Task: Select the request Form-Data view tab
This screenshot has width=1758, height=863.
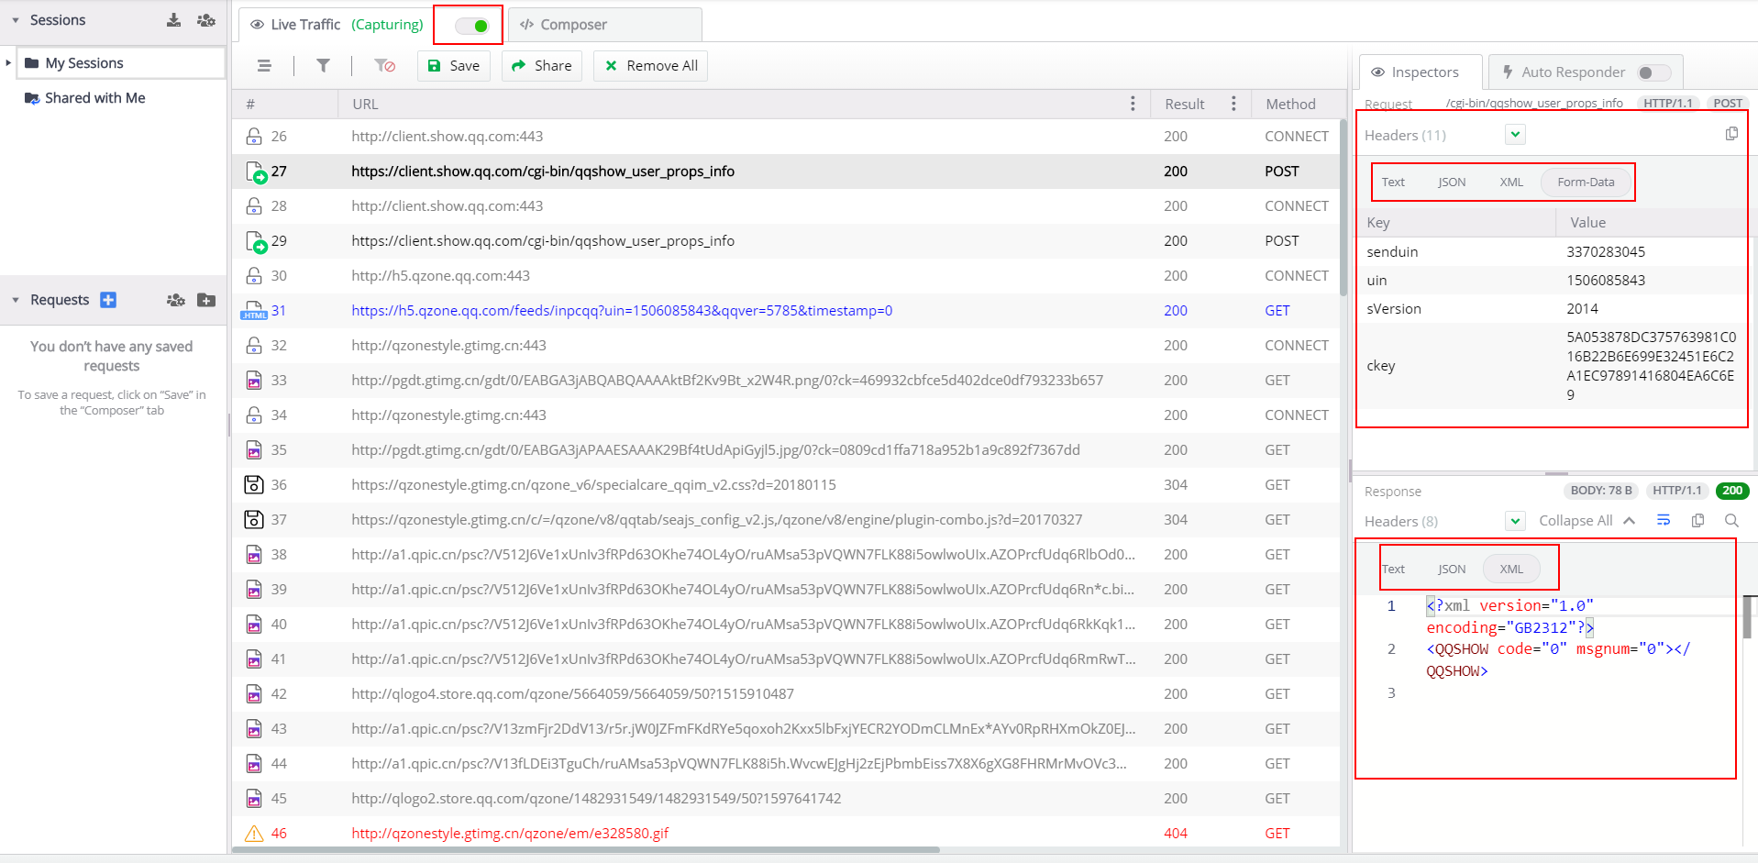Action: 1586,183
